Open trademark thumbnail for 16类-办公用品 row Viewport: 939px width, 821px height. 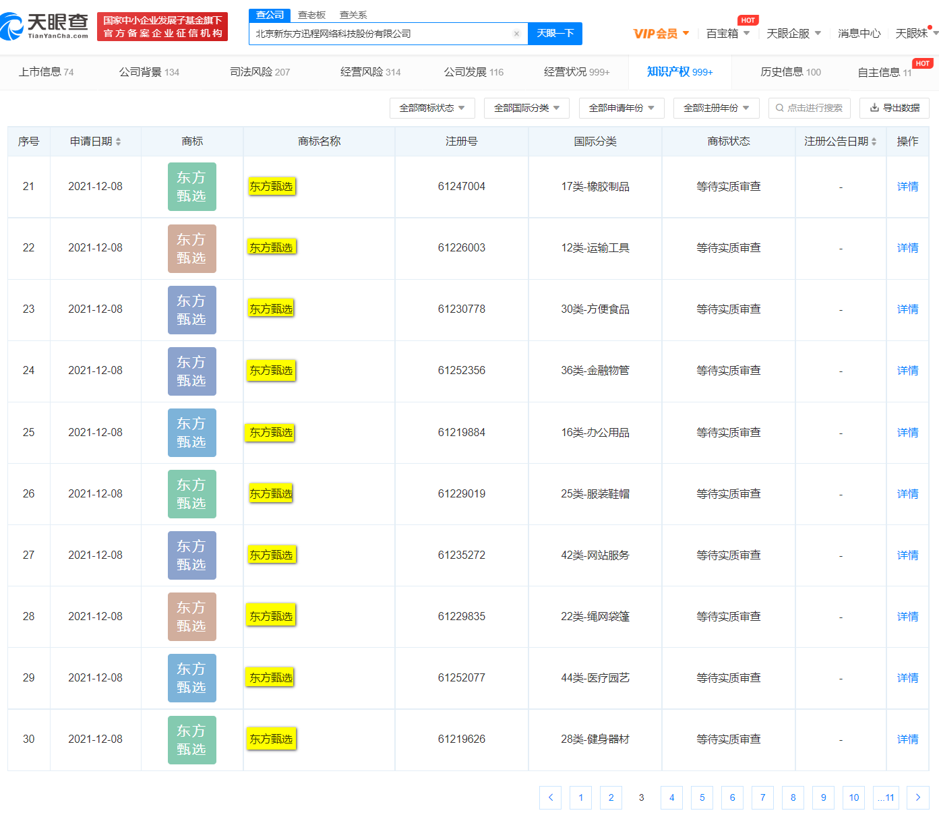click(x=192, y=433)
